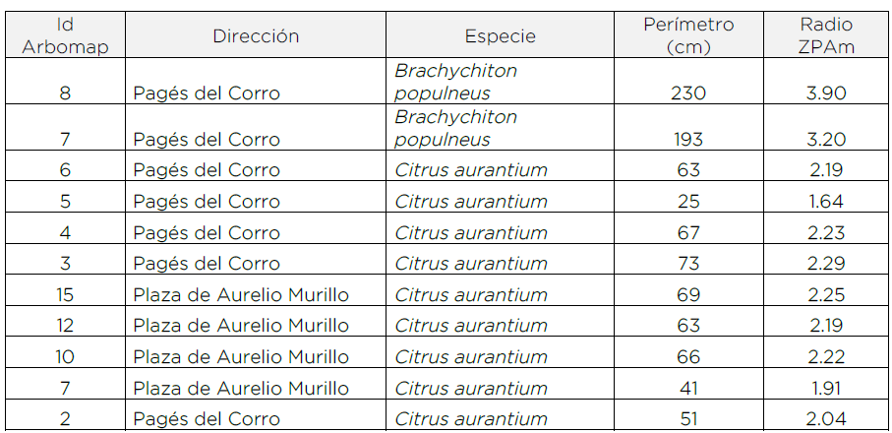This screenshot has height=433, width=892.
Task: Select the radius cell showing 2.25
Action: (826, 294)
